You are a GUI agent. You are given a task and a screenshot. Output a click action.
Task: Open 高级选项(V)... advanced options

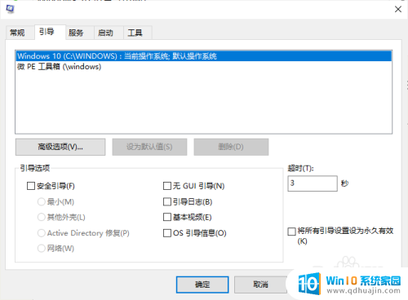click(60, 147)
